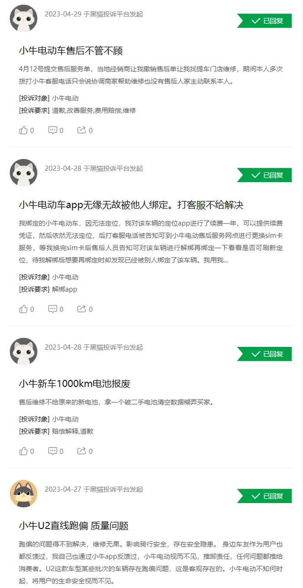The height and width of the screenshot is (588, 303).
Task: Share the 小牛电动车售后不管不顾 complaint
Action: click(x=85, y=130)
